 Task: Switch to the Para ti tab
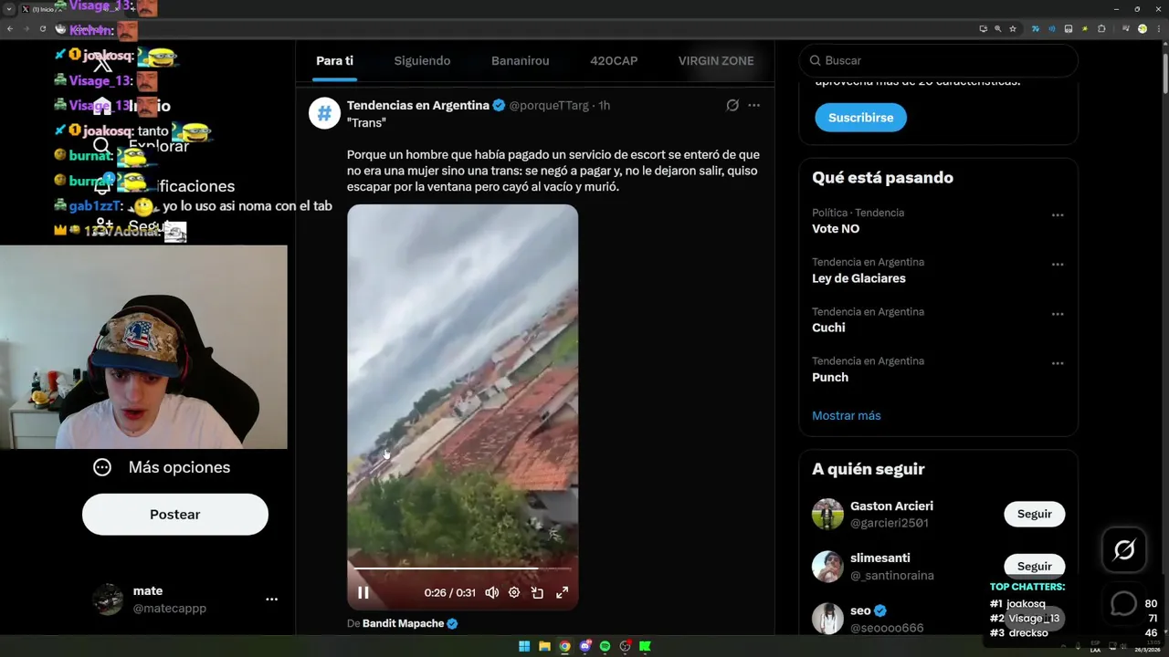[x=334, y=61]
